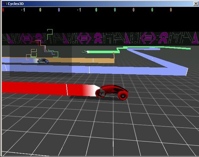199x157 pixels.
Task: Click the red trail wall behind the cycle
Action: point(48,89)
